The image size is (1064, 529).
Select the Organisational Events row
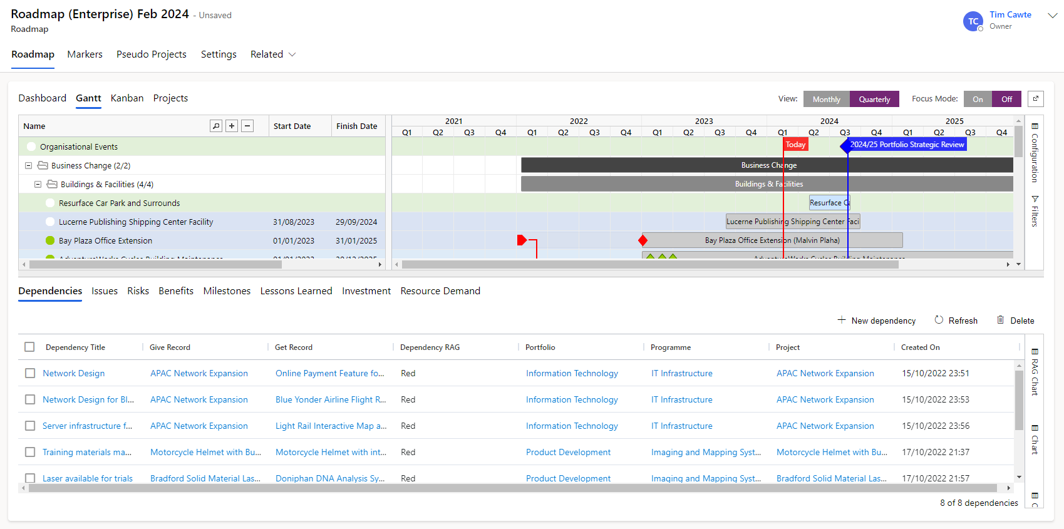pyautogui.click(x=202, y=146)
